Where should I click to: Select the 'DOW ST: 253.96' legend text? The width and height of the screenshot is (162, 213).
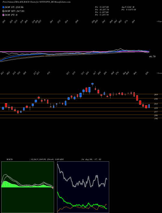pyautogui.click(x=14, y=7)
